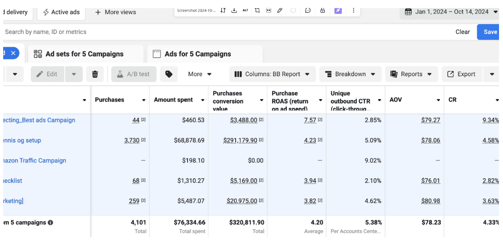Click the trash delete icon
The width and height of the screenshot is (503, 242).
95,74
